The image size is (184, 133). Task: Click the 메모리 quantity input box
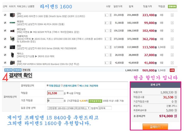coord(106,23)
